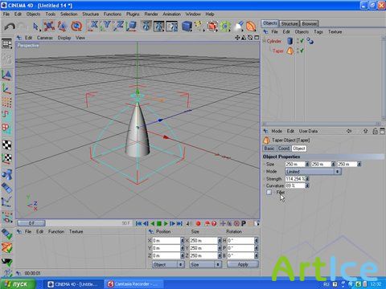
Task: Click the red Record keyframe button
Action: (199, 223)
